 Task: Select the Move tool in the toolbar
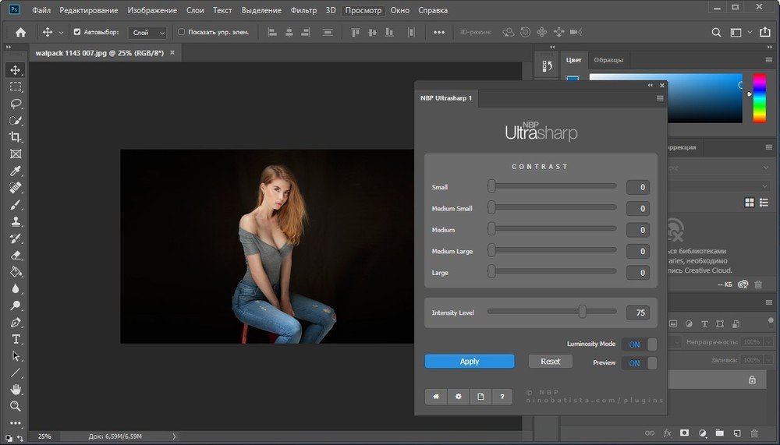tap(16, 70)
